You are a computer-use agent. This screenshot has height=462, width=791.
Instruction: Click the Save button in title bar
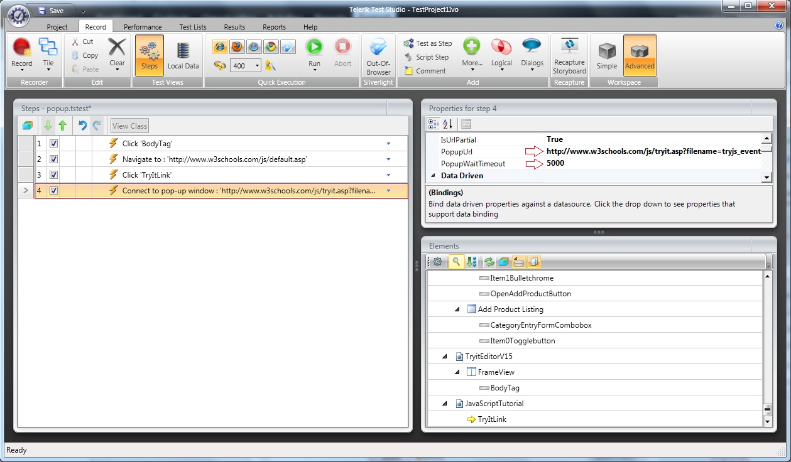pyautogui.click(x=51, y=11)
